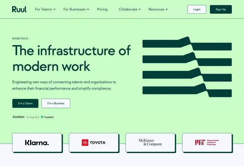244x166 pixels.
Task: Click the Login button
Action: 197,9
